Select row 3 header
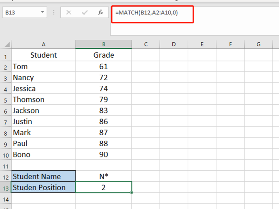The image size is (279, 209). coord(5,78)
